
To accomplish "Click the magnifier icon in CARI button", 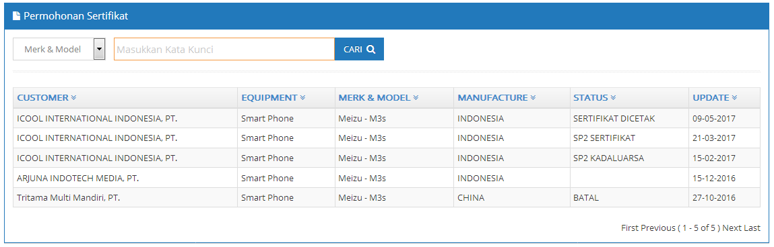I will pyautogui.click(x=371, y=49).
